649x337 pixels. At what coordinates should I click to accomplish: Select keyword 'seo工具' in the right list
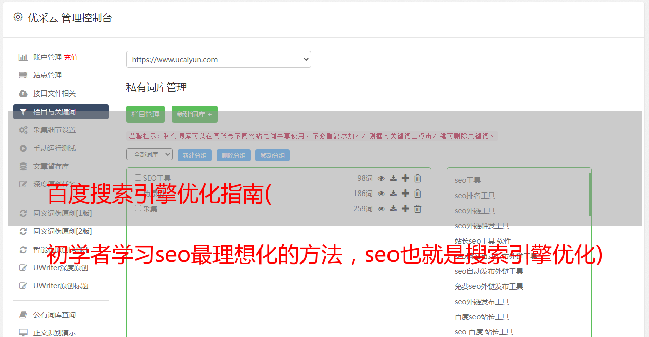click(468, 180)
